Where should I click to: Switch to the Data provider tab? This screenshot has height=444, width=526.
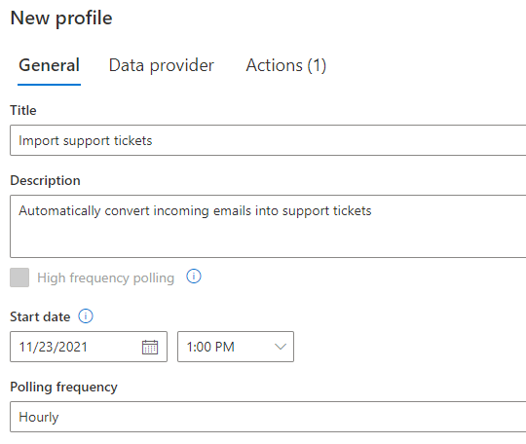click(x=162, y=65)
